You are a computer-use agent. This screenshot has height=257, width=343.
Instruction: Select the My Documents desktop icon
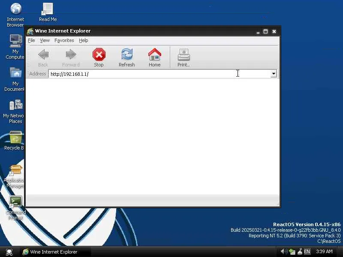click(x=15, y=79)
